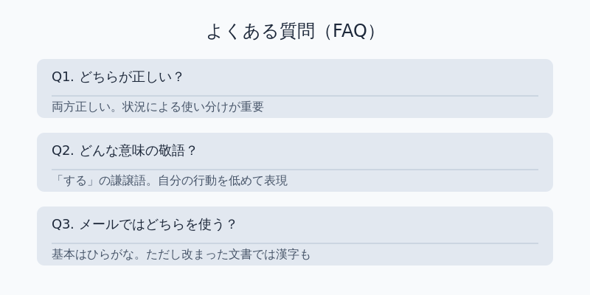Screen dimensions: 590x295
Task: Click the "Q3." label
Action: [63, 224]
